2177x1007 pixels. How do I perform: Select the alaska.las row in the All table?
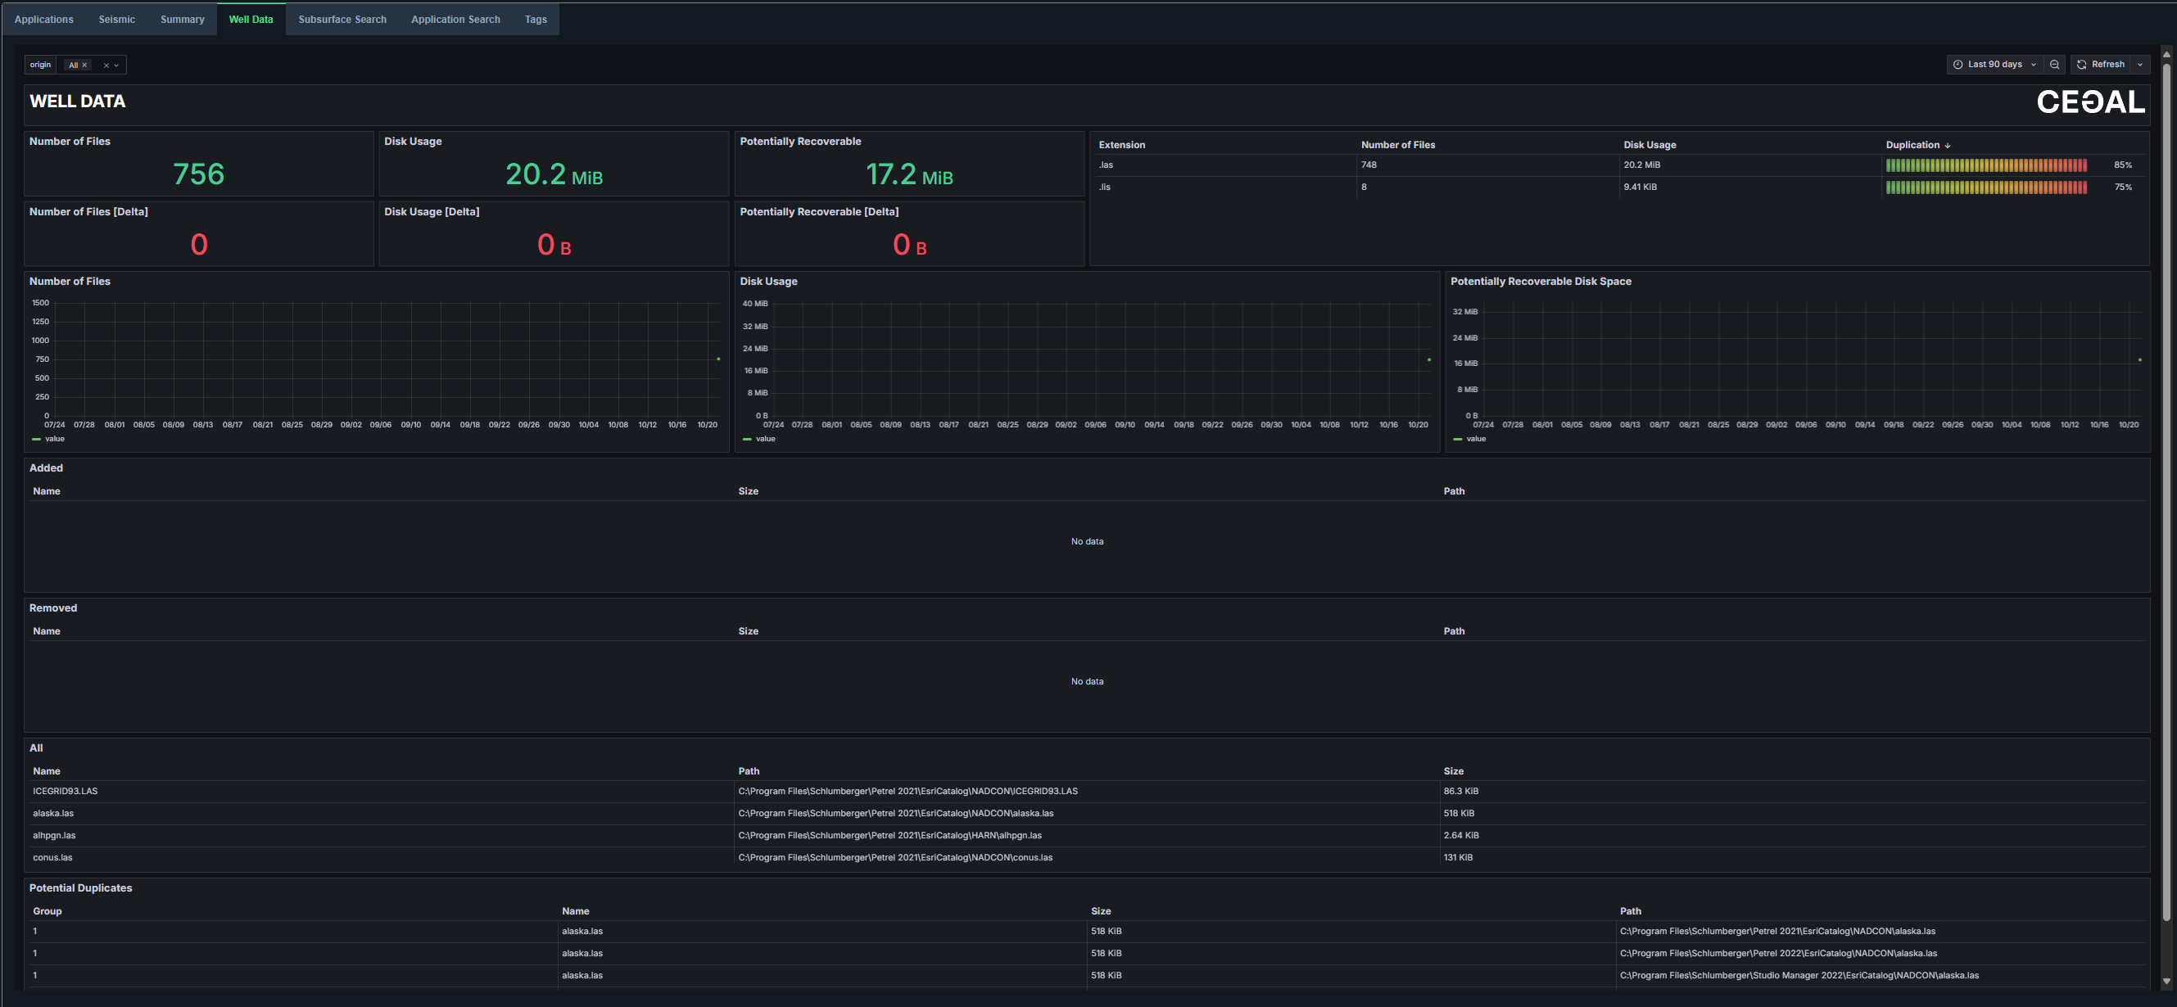53,813
